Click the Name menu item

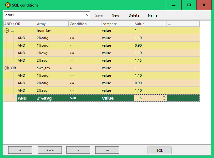[152, 15]
